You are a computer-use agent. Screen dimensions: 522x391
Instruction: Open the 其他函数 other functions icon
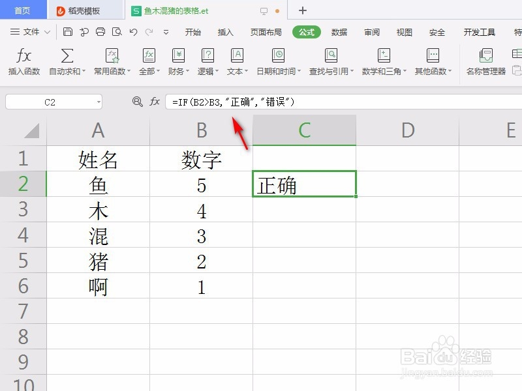click(x=433, y=55)
